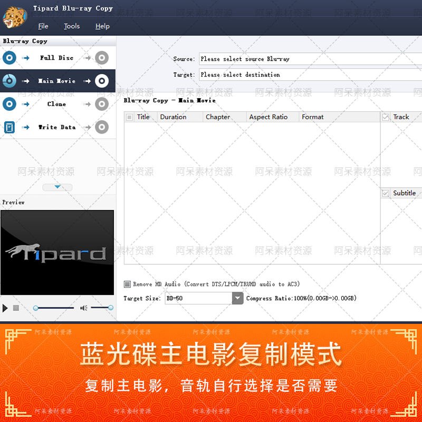Click the gray arrow right of Clone
The width and height of the screenshot is (422, 422).
[87, 104]
